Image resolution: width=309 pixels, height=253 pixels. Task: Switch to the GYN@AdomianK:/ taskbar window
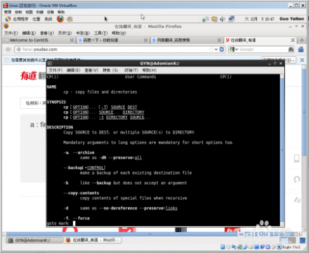34,240
